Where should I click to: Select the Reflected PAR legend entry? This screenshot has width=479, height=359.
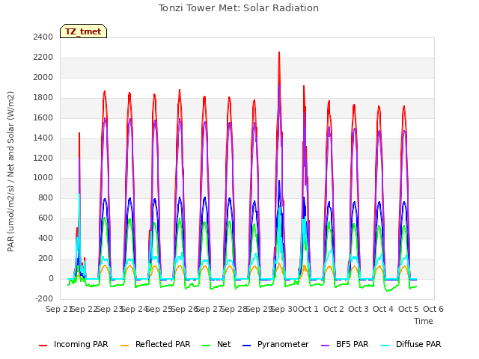pyautogui.click(x=155, y=344)
